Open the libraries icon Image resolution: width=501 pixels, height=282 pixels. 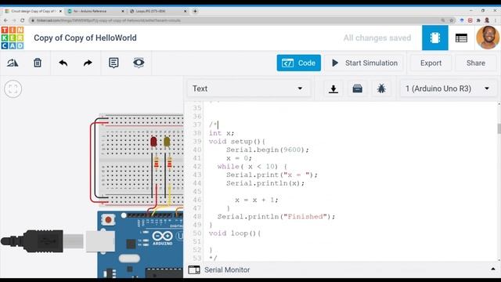[357, 89]
